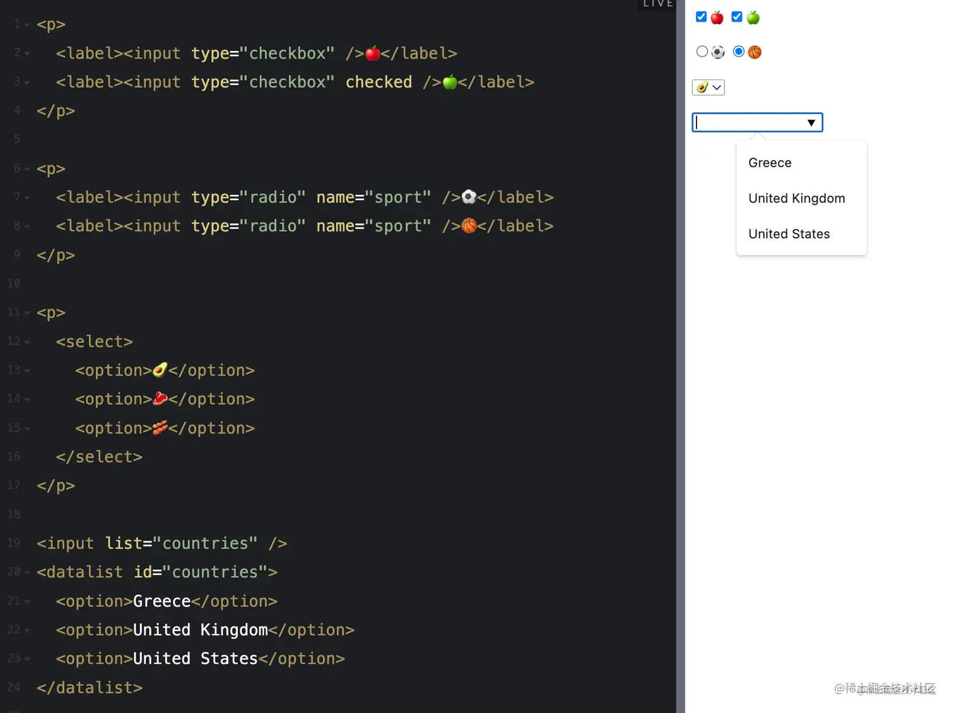Collapse the code fold at line 8
Viewport: 954px width, 713px height.
coord(27,227)
